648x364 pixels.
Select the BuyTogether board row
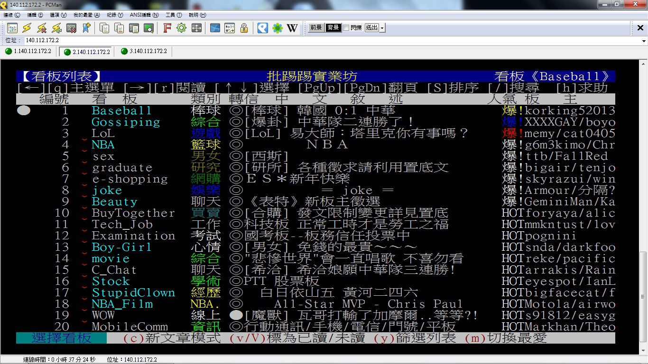(x=315, y=213)
